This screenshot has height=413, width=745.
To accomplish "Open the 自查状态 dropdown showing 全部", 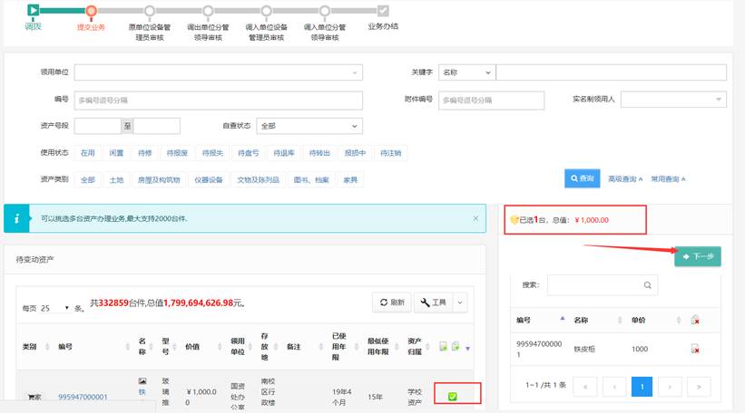I will [x=309, y=126].
